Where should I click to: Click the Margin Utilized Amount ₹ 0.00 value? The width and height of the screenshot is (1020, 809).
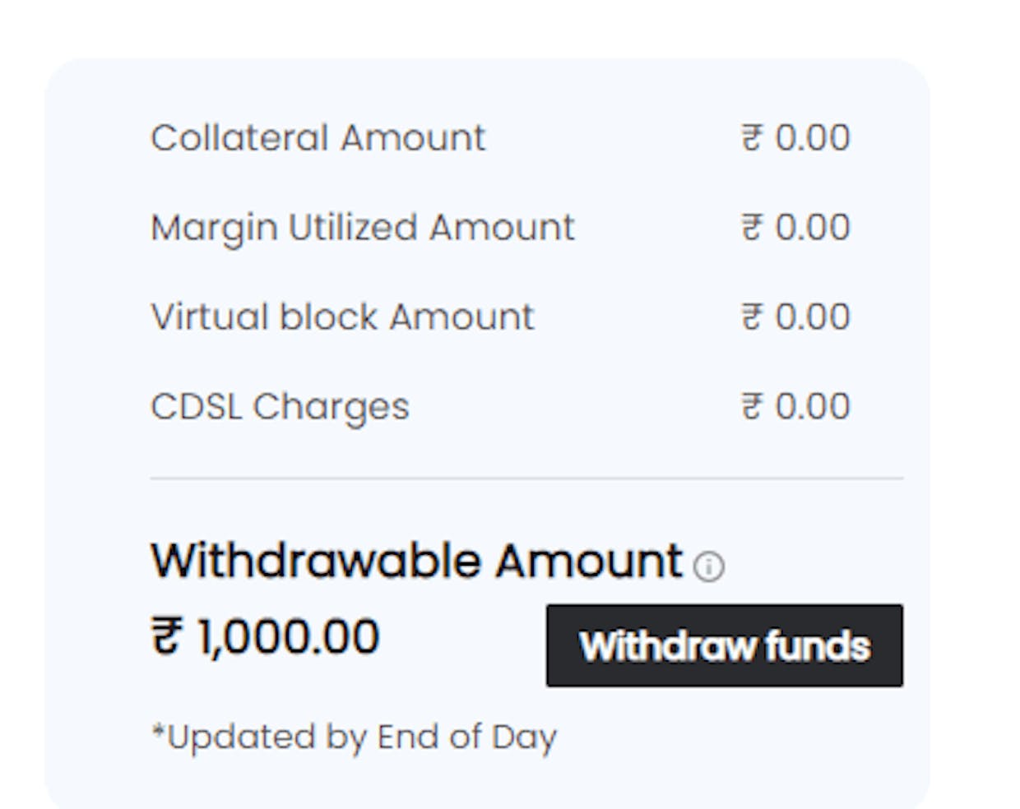point(795,227)
